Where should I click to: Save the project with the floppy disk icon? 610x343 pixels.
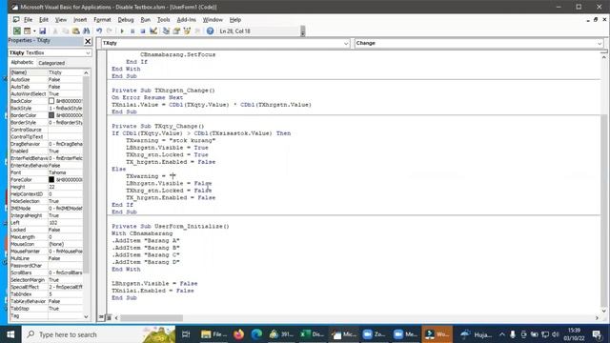point(42,31)
